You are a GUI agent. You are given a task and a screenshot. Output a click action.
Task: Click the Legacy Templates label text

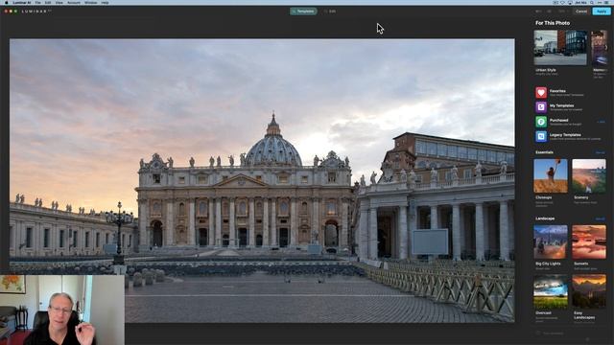click(565, 135)
